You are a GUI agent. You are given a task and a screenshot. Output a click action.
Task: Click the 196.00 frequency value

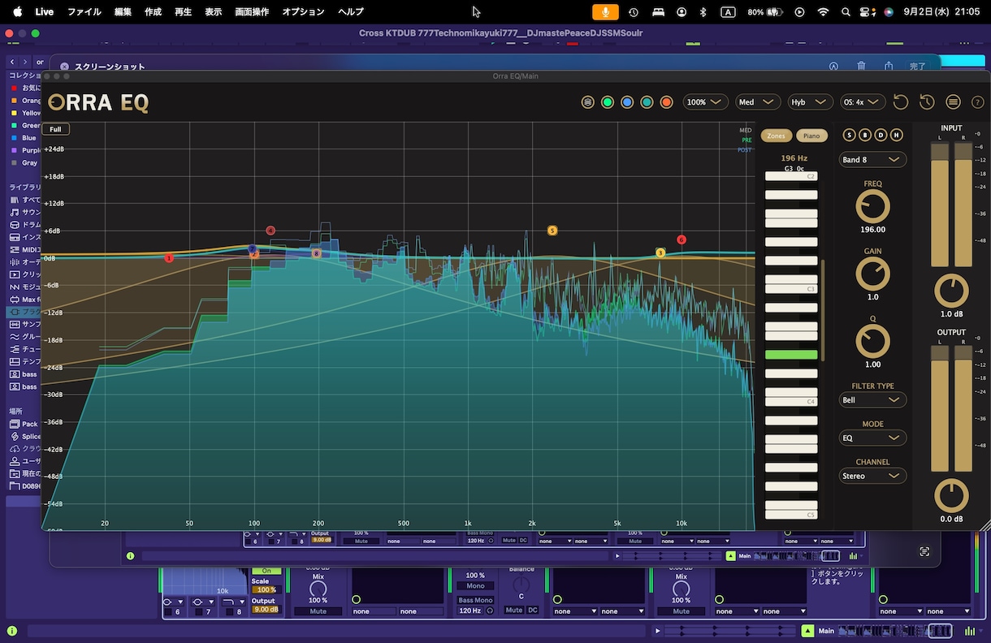pyautogui.click(x=872, y=230)
